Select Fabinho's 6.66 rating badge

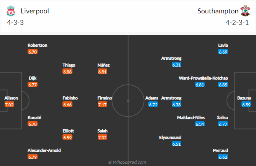67,104
